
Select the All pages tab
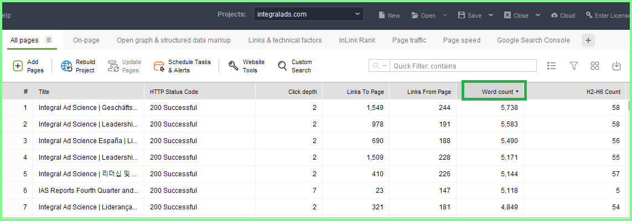24,40
